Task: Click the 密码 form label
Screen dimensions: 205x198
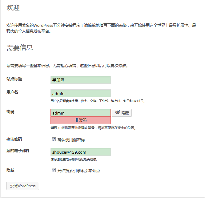Action: (10, 112)
